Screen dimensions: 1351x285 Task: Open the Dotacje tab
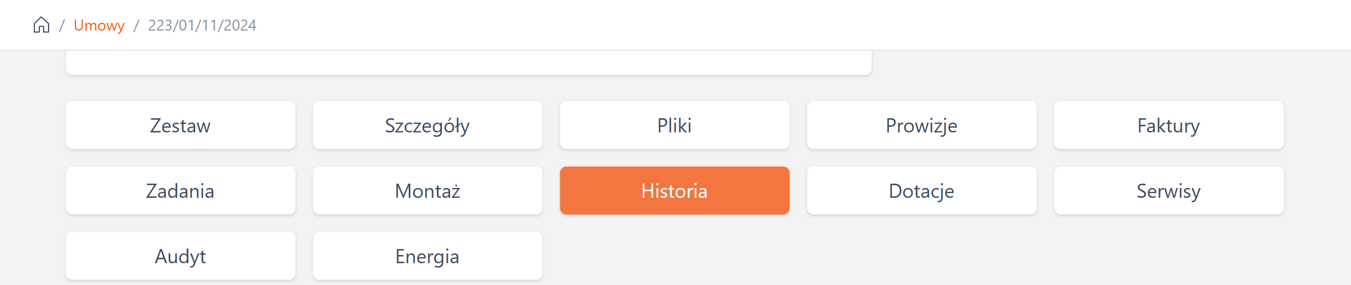click(921, 191)
